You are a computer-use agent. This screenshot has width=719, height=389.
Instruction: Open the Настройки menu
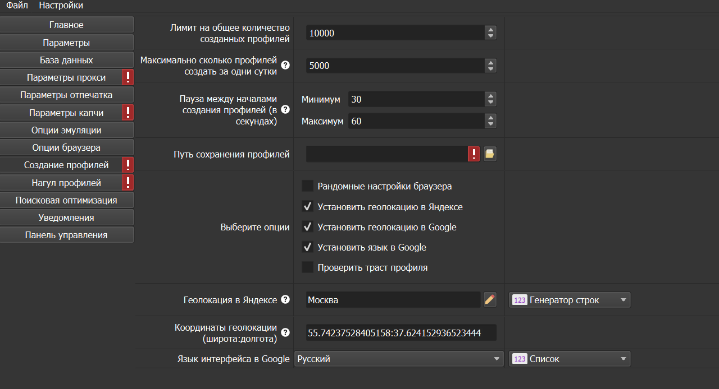click(61, 6)
